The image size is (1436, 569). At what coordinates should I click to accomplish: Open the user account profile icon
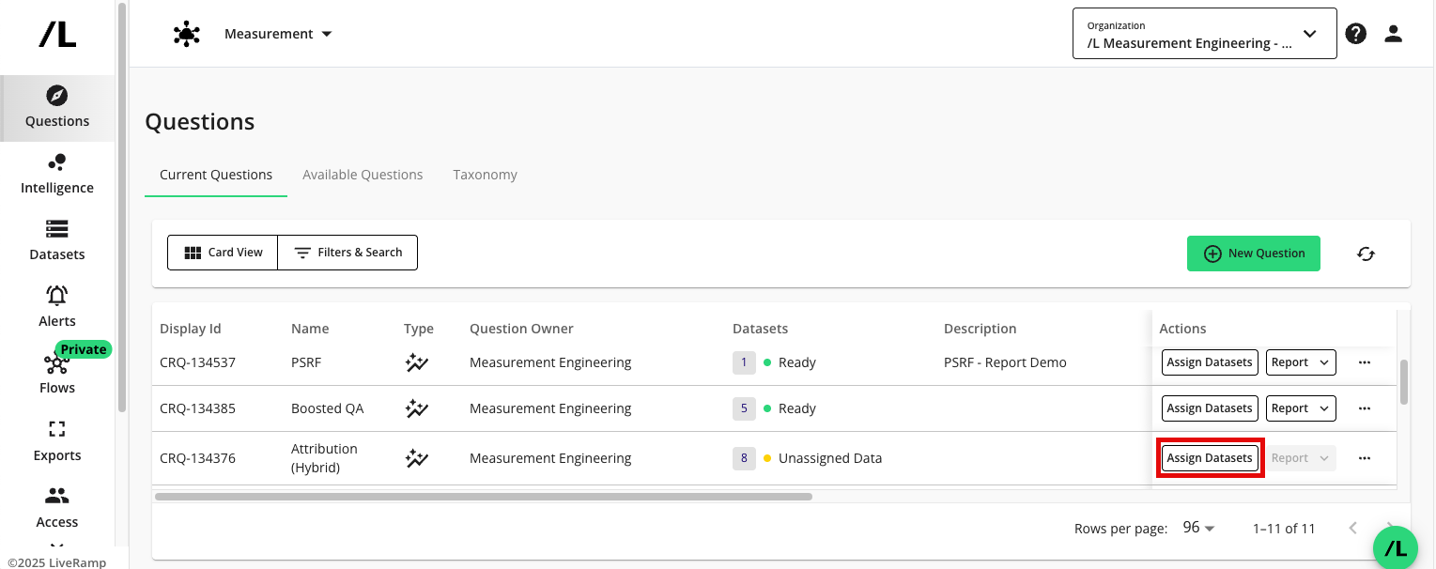pos(1393,34)
